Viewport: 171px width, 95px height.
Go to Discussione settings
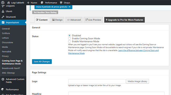(7, 42)
